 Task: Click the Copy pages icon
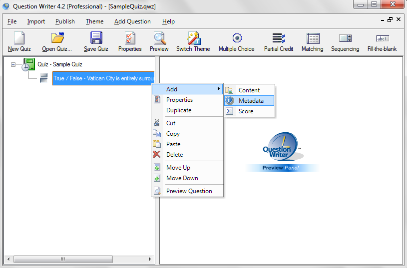point(157,133)
